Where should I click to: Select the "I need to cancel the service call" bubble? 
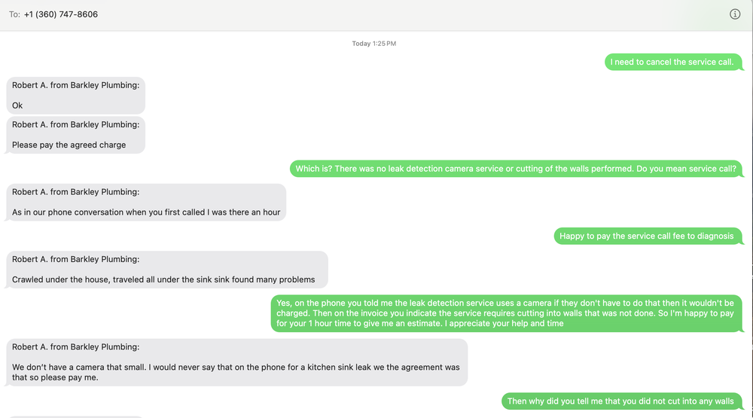(672, 62)
